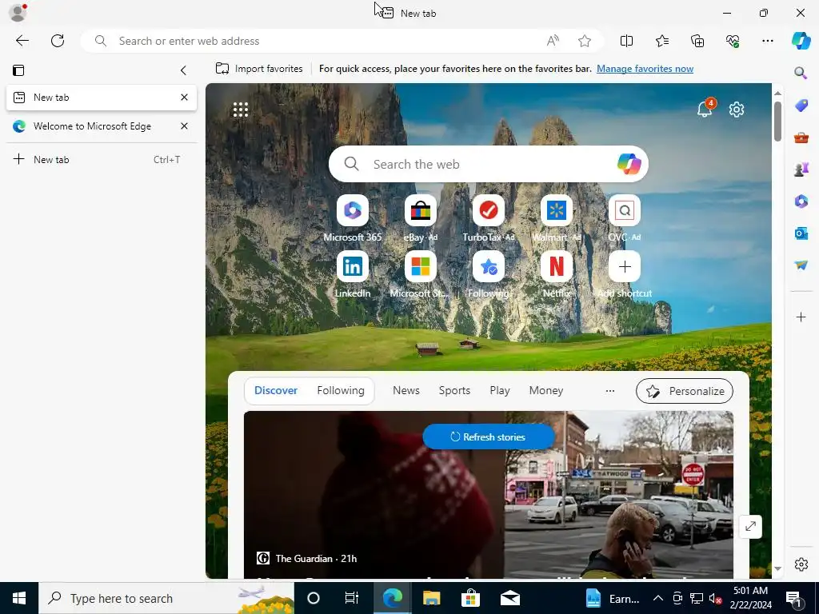Open File Explorer from the taskbar
819x614 pixels.
[x=431, y=598]
